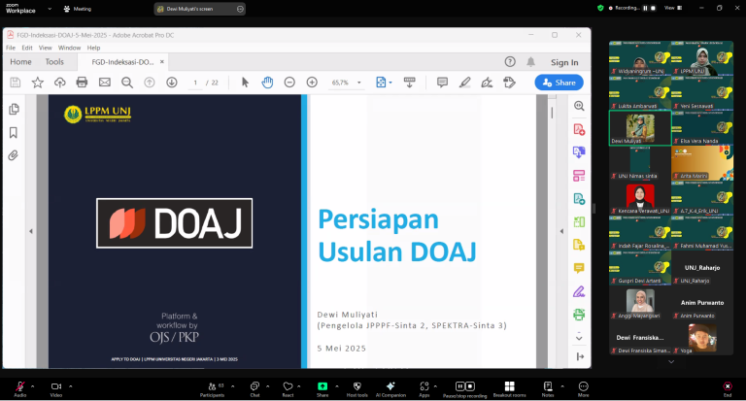
Task: Unmute the microphone Audio button
Action: point(19,386)
